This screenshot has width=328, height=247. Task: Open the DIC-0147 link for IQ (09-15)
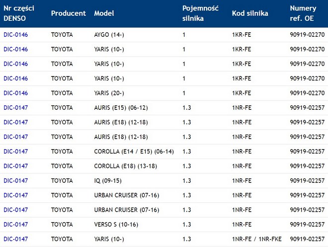(15, 180)
